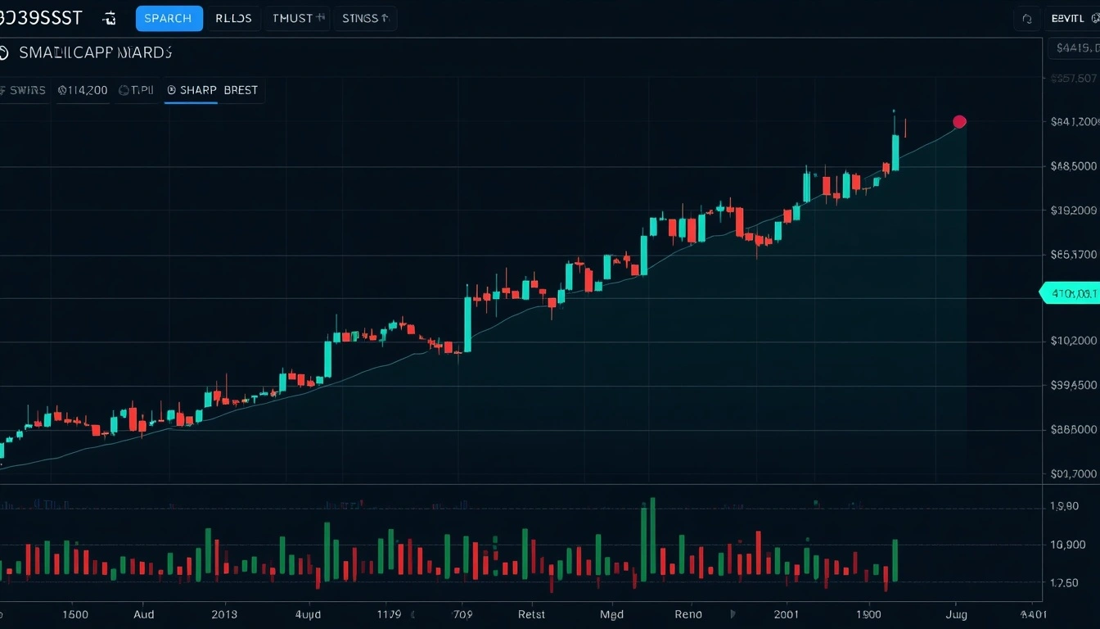The width and height of the screenshot is (1100, 629).
Task: Select the SHARP BREST radio tab
Action: [213, 91]
